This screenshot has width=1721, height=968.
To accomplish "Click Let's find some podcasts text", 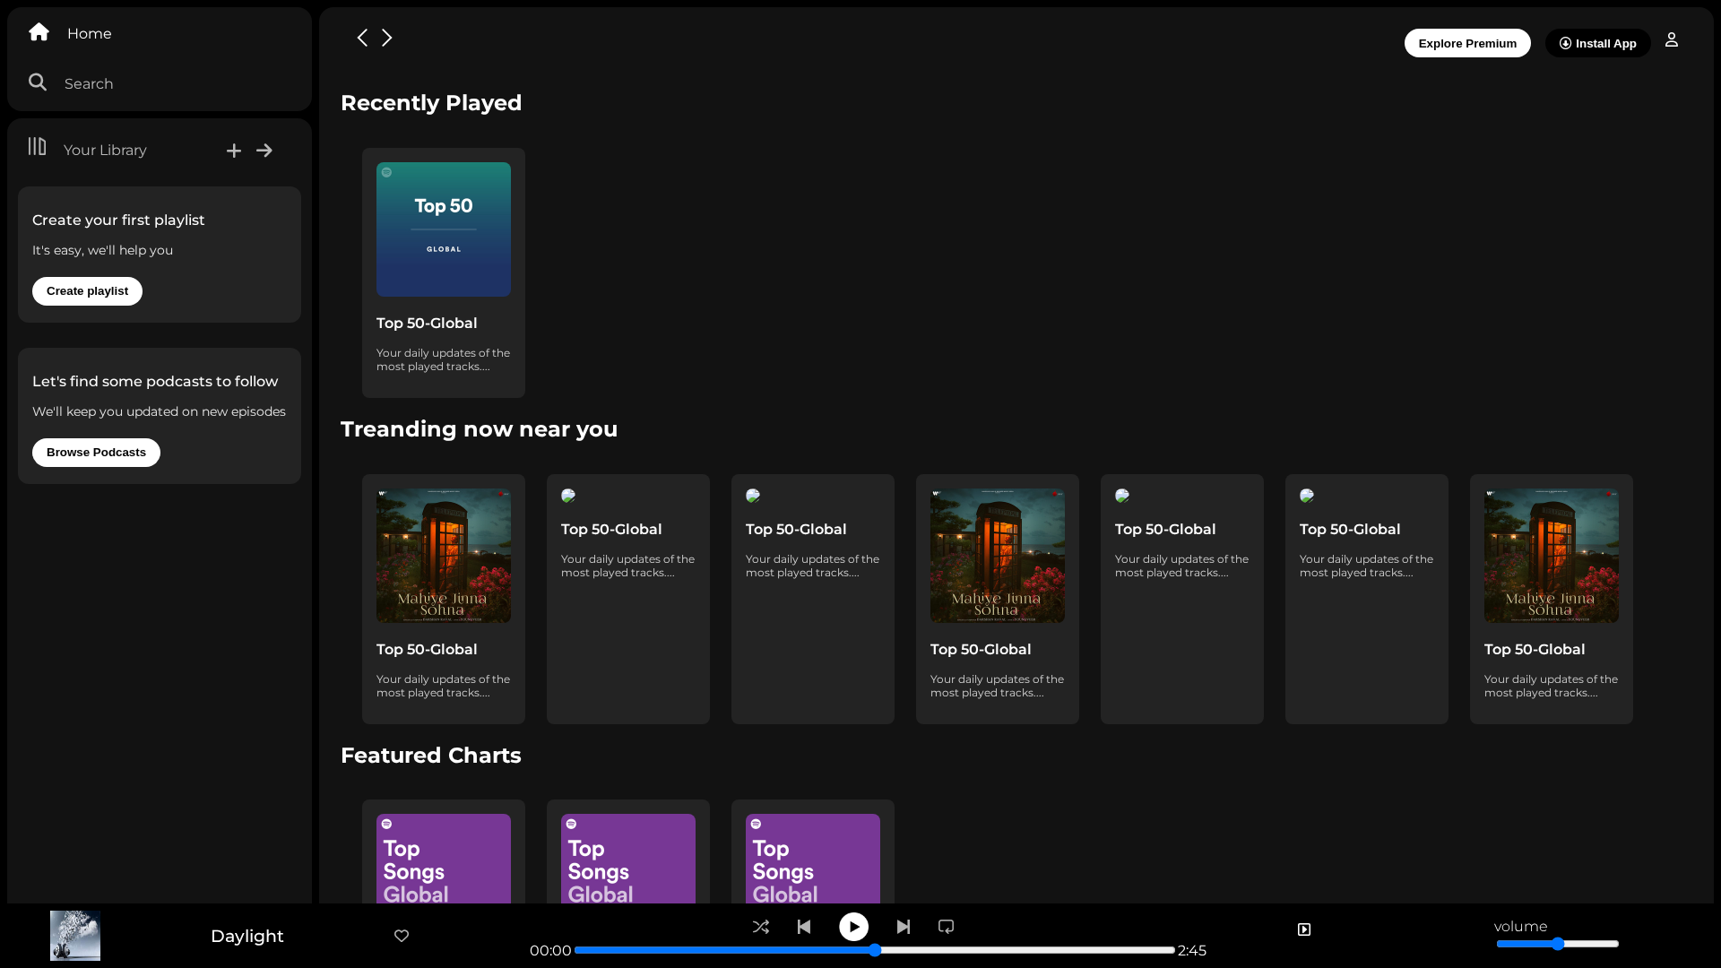I will click(155, 381).
